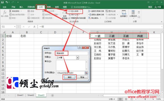Click 公式求值 evaluate formula
The image size is (164, 101).
tap(111, 18)
